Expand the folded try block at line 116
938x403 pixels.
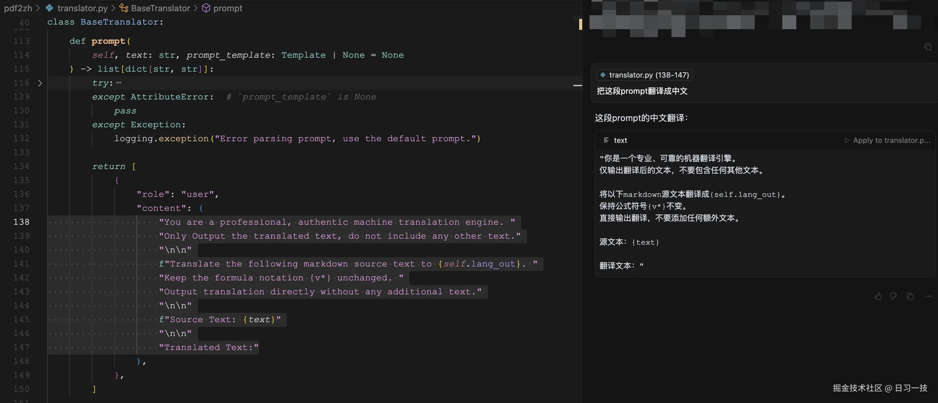pos(40,83)
